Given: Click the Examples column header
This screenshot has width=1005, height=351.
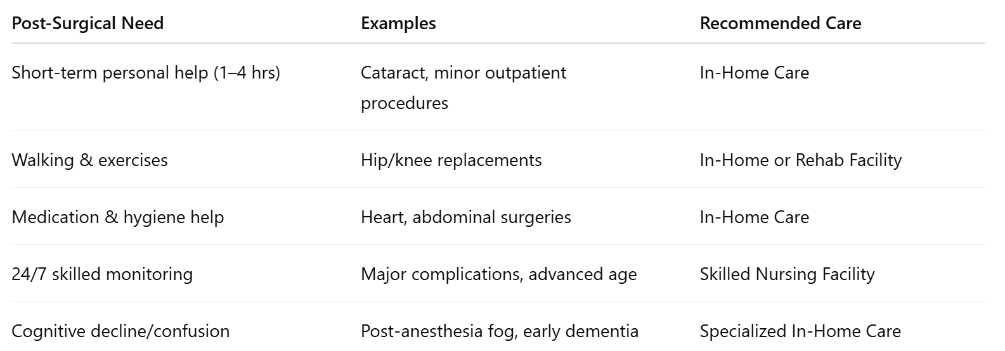Looking at the screenshot, I should [x=398, y=23].
